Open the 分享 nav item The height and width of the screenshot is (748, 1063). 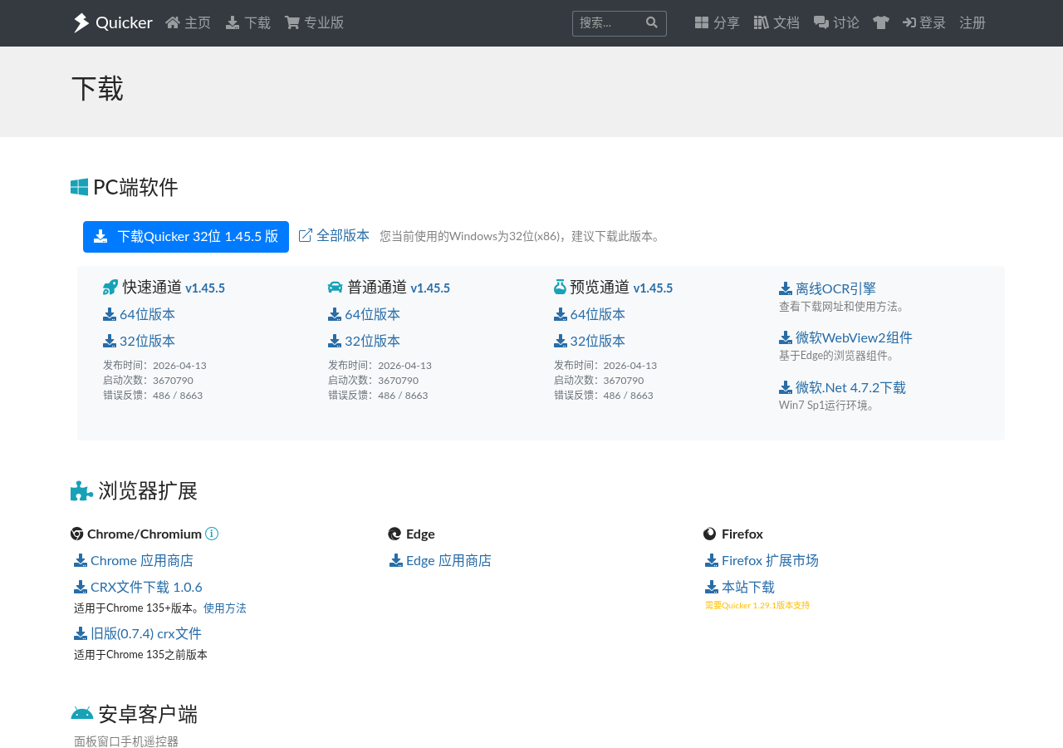pos(718,23)
